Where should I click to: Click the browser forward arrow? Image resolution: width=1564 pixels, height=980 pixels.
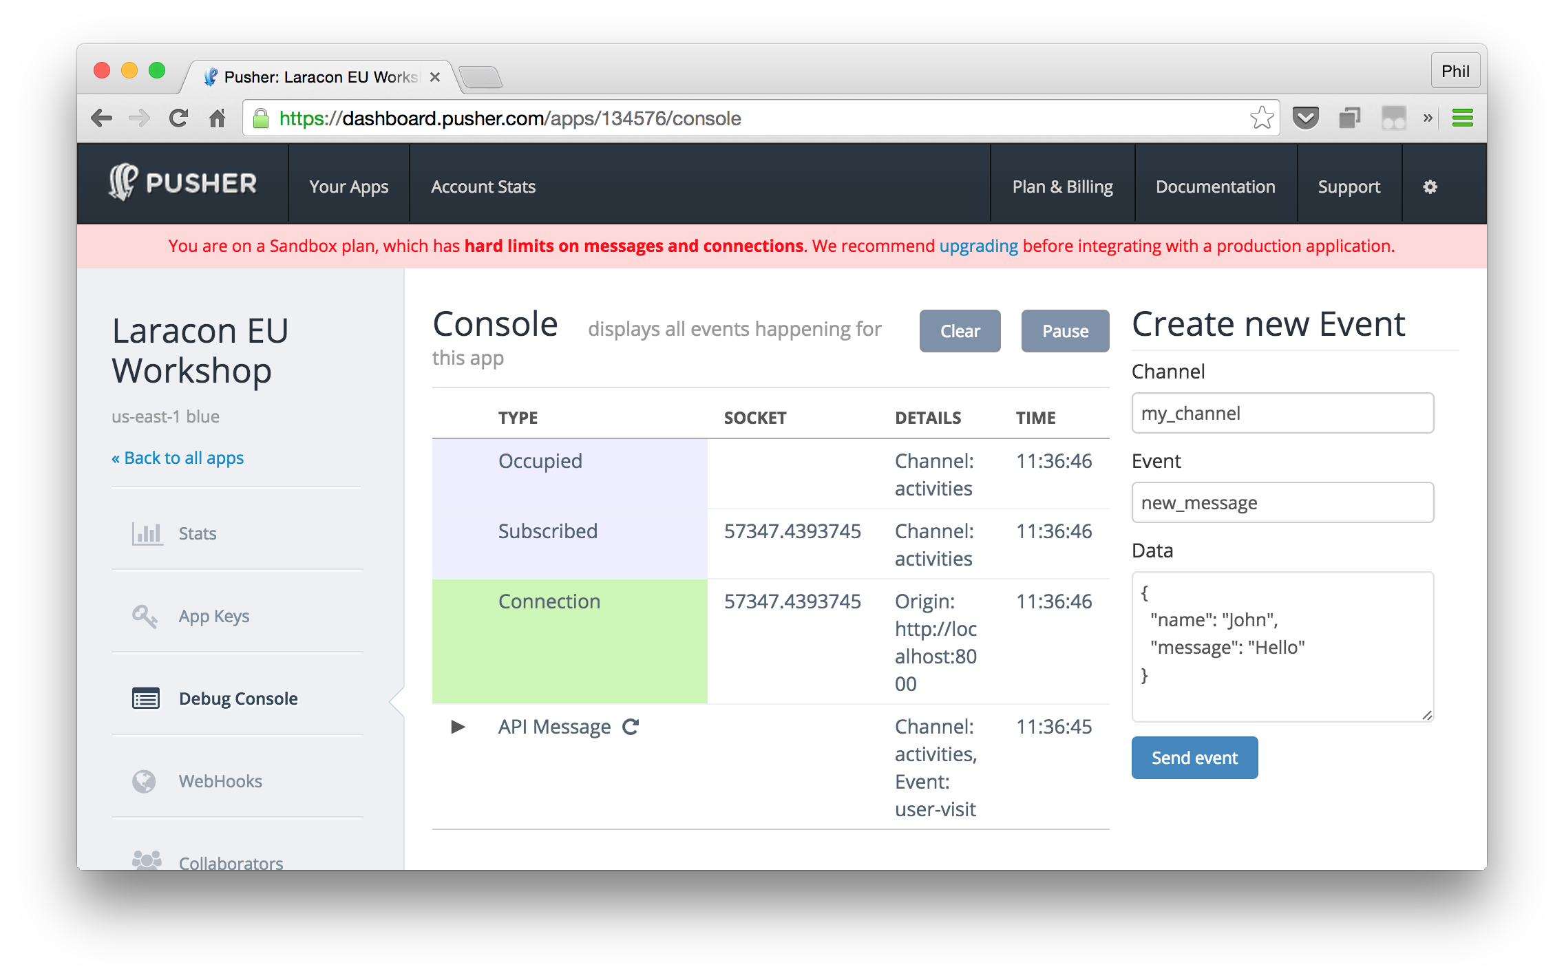(x=140, y=118)
